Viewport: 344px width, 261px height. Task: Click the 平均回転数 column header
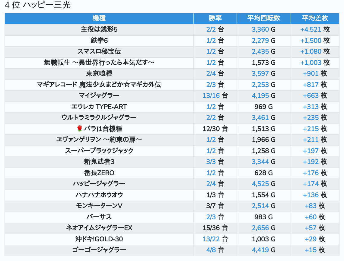pos(264,18)
